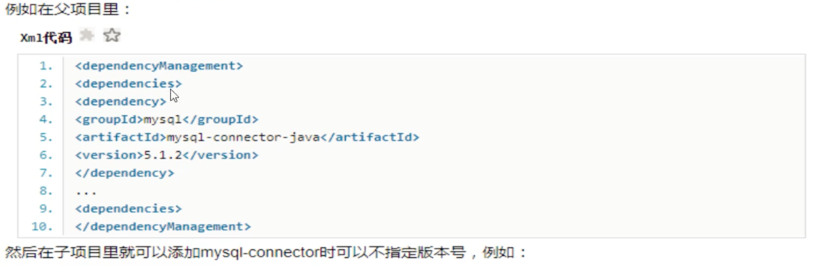821x268 pixels.
Task: Click the closing dependencyManagement tag on line 10
Action: 163,227
